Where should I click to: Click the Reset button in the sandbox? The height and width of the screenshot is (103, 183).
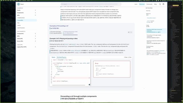coord(126,57)
